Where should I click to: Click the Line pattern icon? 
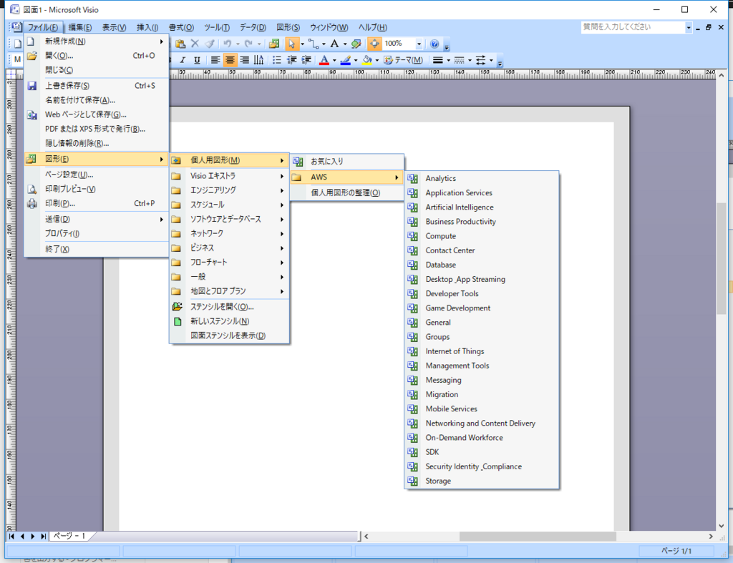pos(460,60)
